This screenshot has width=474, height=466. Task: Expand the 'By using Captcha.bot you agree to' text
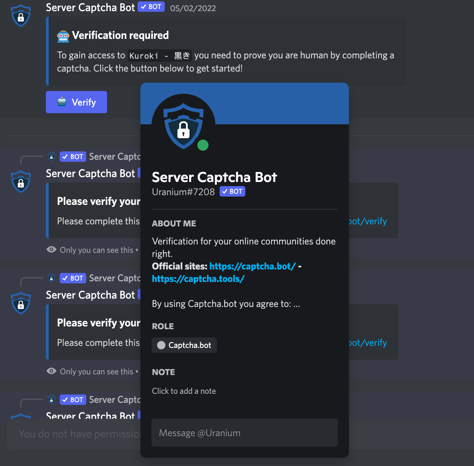296,304
